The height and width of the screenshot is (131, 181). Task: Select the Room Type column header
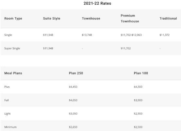point(13,19)
